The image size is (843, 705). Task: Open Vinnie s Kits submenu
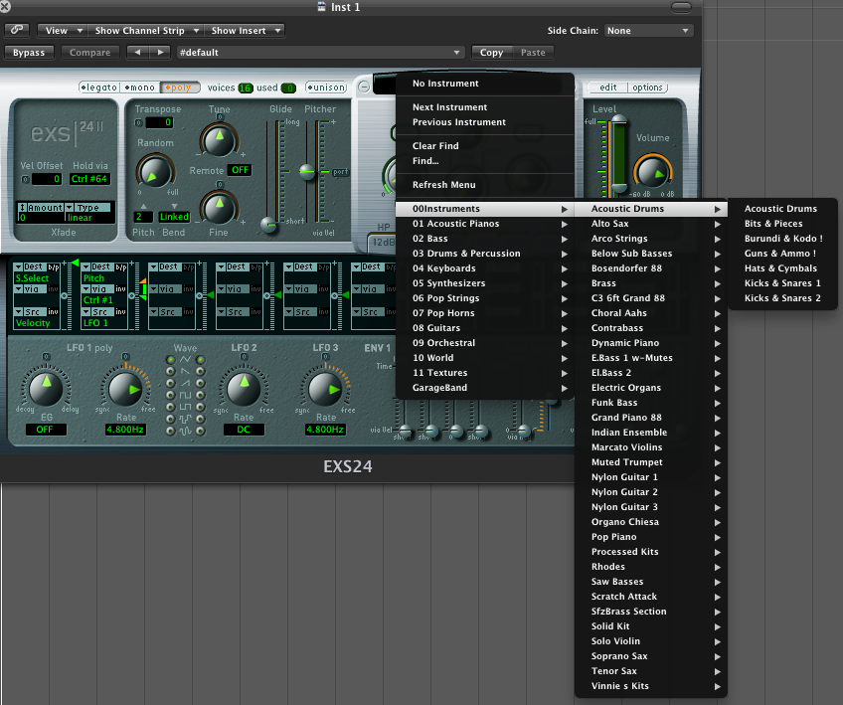point(650,686)
